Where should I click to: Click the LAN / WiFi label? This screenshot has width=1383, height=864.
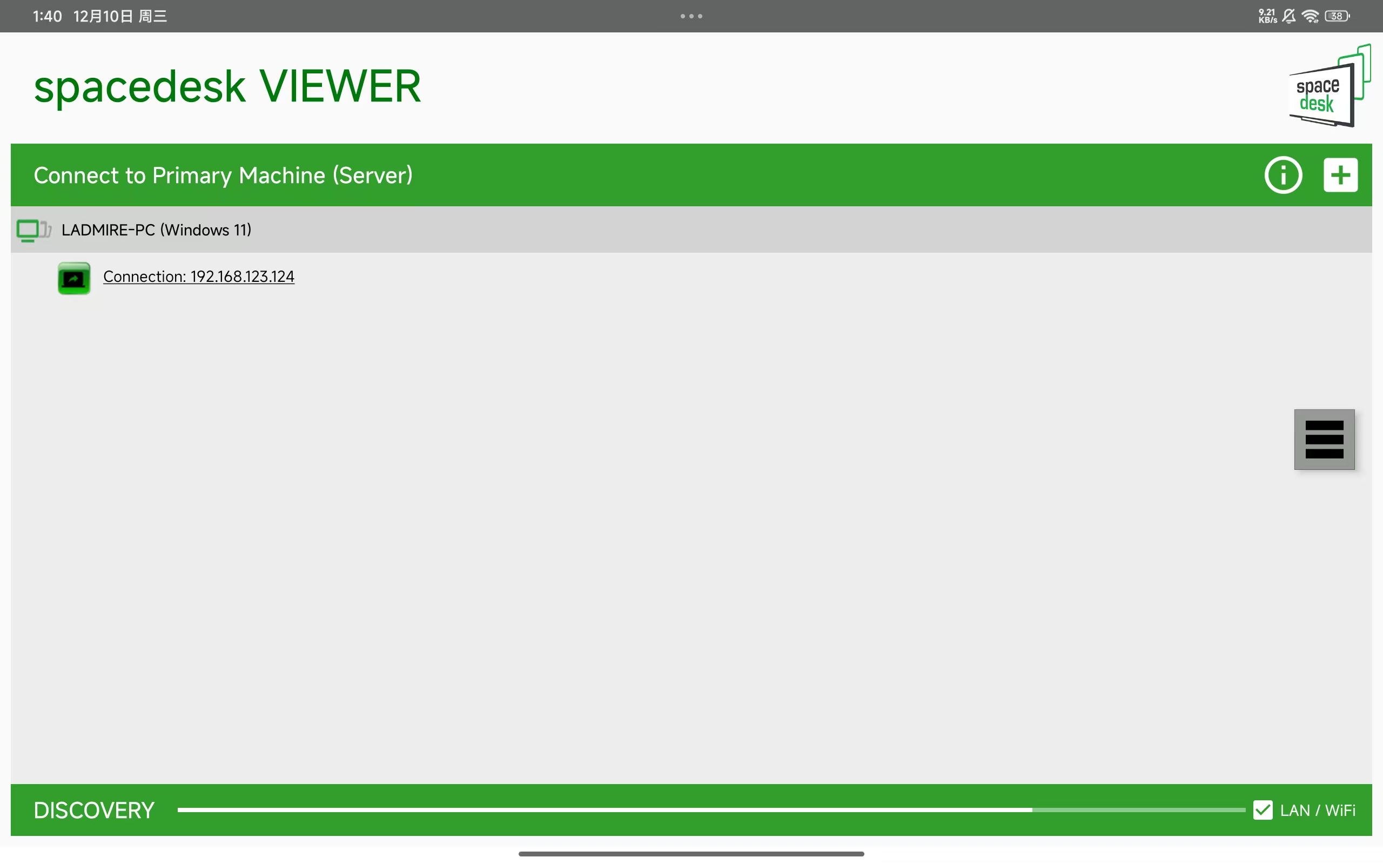tap(1317, 811)
